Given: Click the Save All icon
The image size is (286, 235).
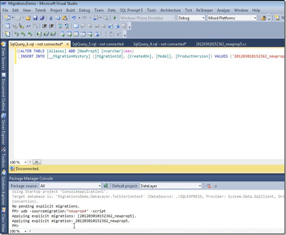Looking at the screenshot, I should (42, 18).
